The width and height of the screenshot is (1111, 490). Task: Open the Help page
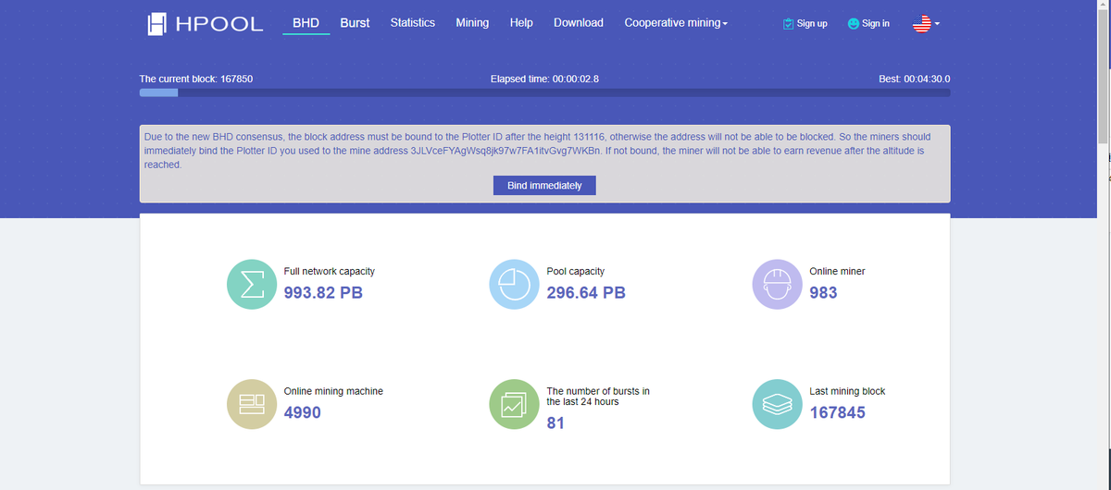pos(521,23)
